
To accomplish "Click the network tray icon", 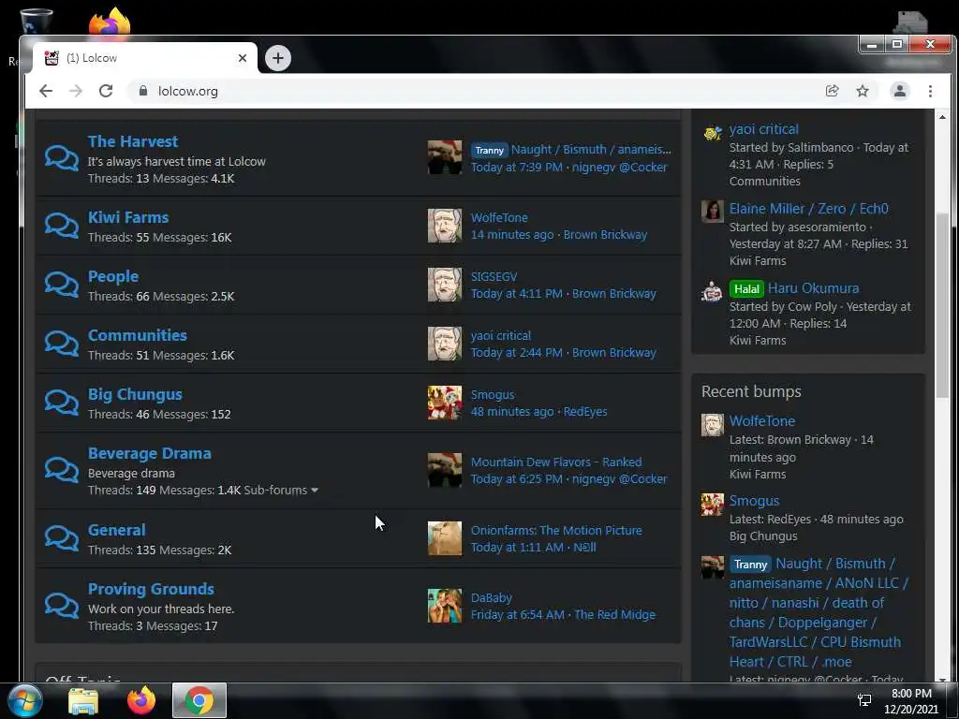I will [x=864, y=700].
